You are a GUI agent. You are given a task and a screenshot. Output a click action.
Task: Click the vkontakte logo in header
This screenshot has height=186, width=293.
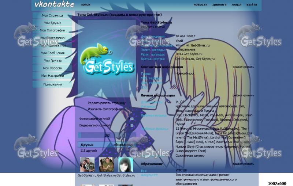[54, 5]
